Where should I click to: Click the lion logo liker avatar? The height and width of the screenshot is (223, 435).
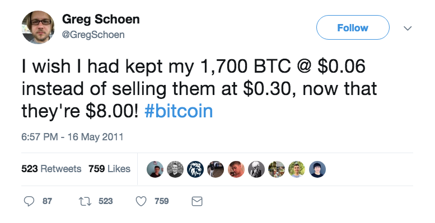(x=195, y=169)
